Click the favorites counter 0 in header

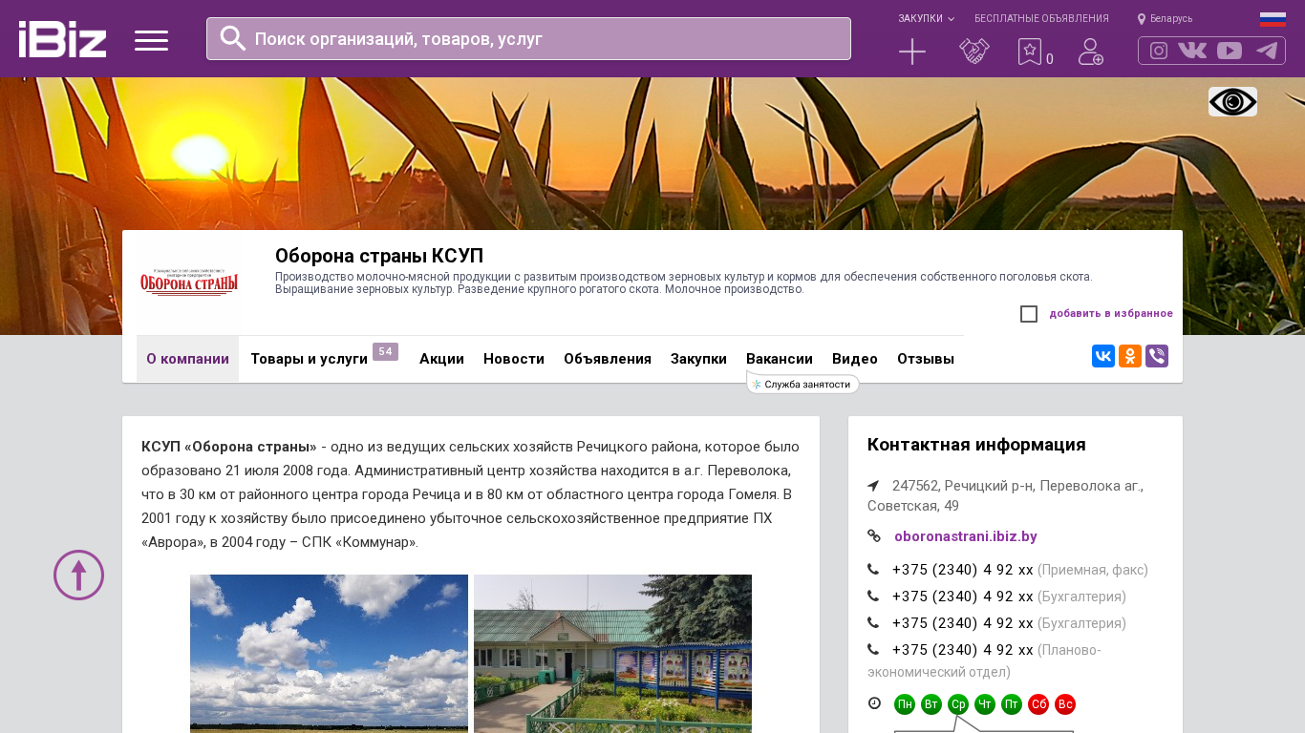pos(1050,59)
